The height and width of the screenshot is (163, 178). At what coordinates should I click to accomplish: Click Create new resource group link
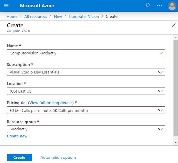(17, 136)
